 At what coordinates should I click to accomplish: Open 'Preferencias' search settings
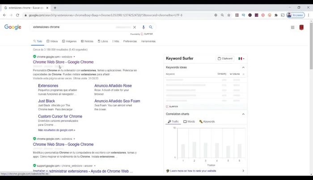pos(130,41)
